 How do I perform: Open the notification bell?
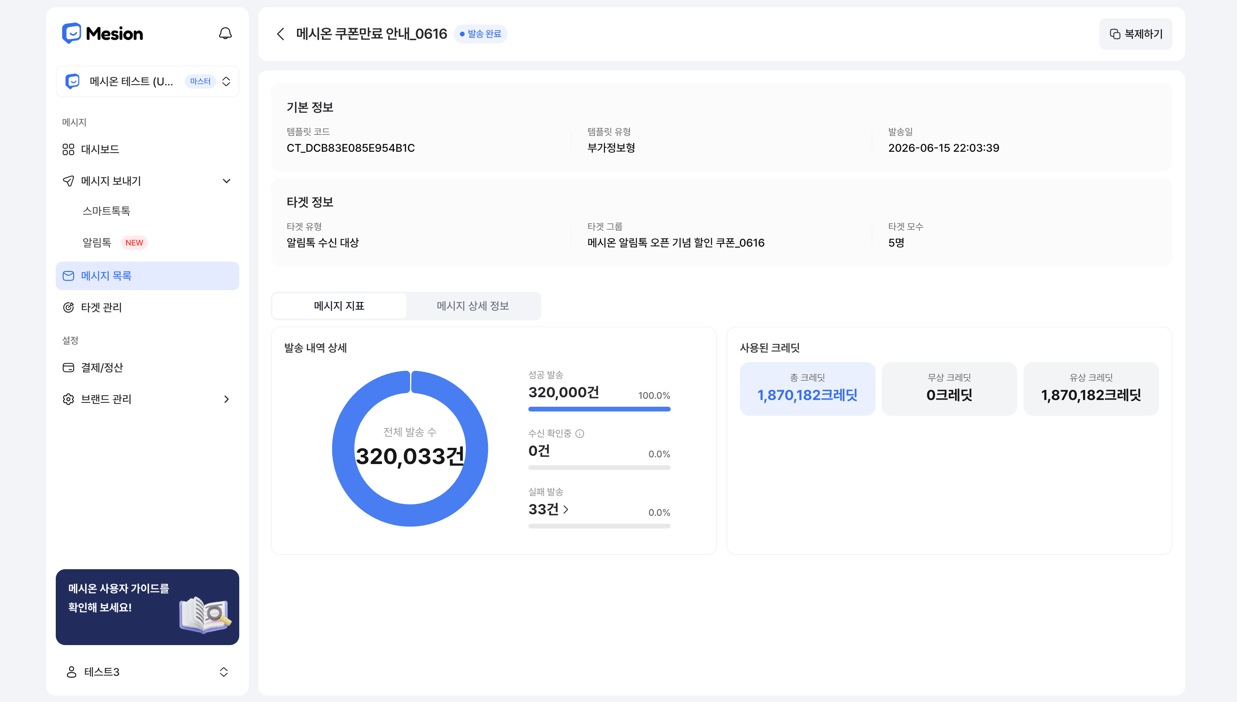[x=225, y=33]
